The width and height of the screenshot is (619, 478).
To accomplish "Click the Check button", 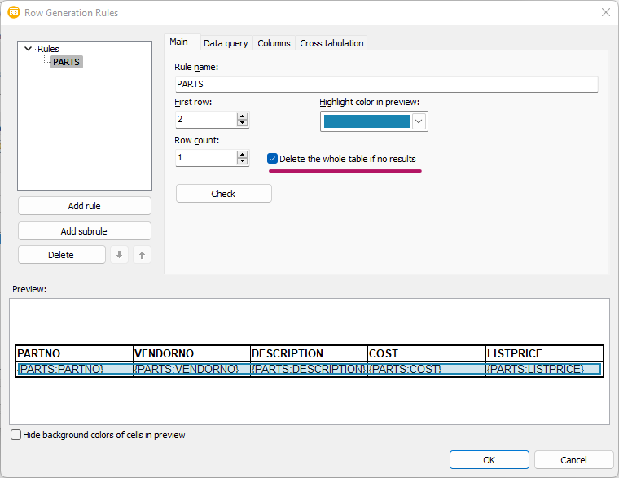I will point(223,194).
